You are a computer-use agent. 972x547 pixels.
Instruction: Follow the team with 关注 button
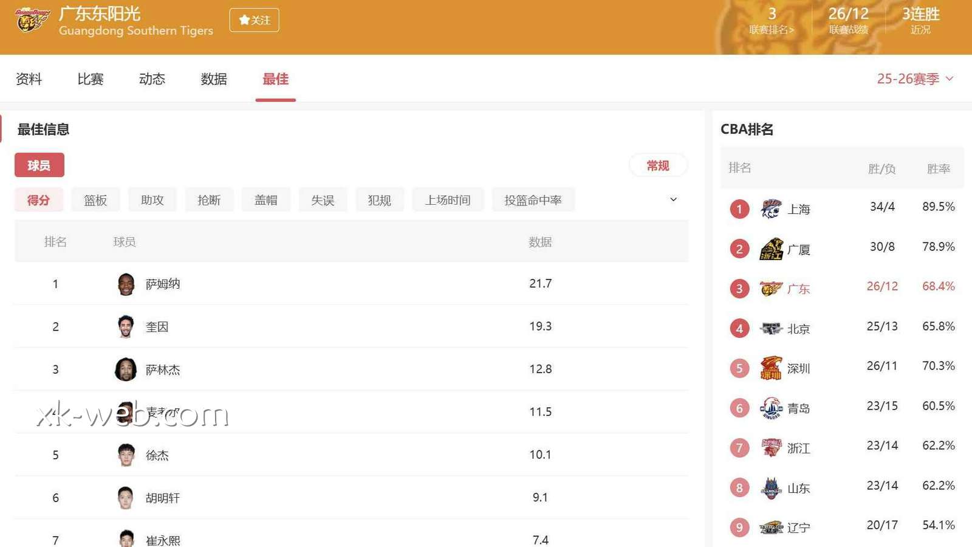[254, 20]
